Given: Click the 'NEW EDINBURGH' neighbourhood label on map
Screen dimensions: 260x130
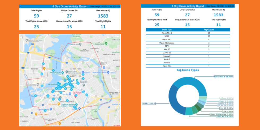Looking at the screenshot, I should pyautogui.click(x=85, y=50).
